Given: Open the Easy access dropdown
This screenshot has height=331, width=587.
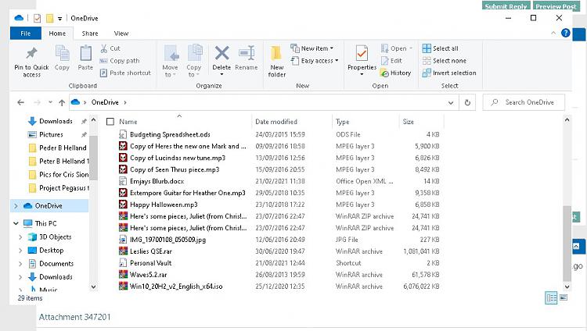Looking at the screenshot, I should click(315, 61).
